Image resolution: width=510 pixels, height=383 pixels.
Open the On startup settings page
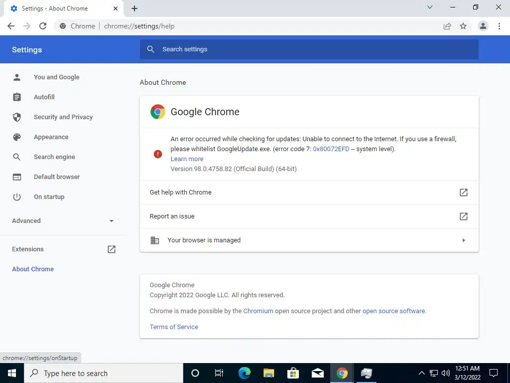(49, 196)
